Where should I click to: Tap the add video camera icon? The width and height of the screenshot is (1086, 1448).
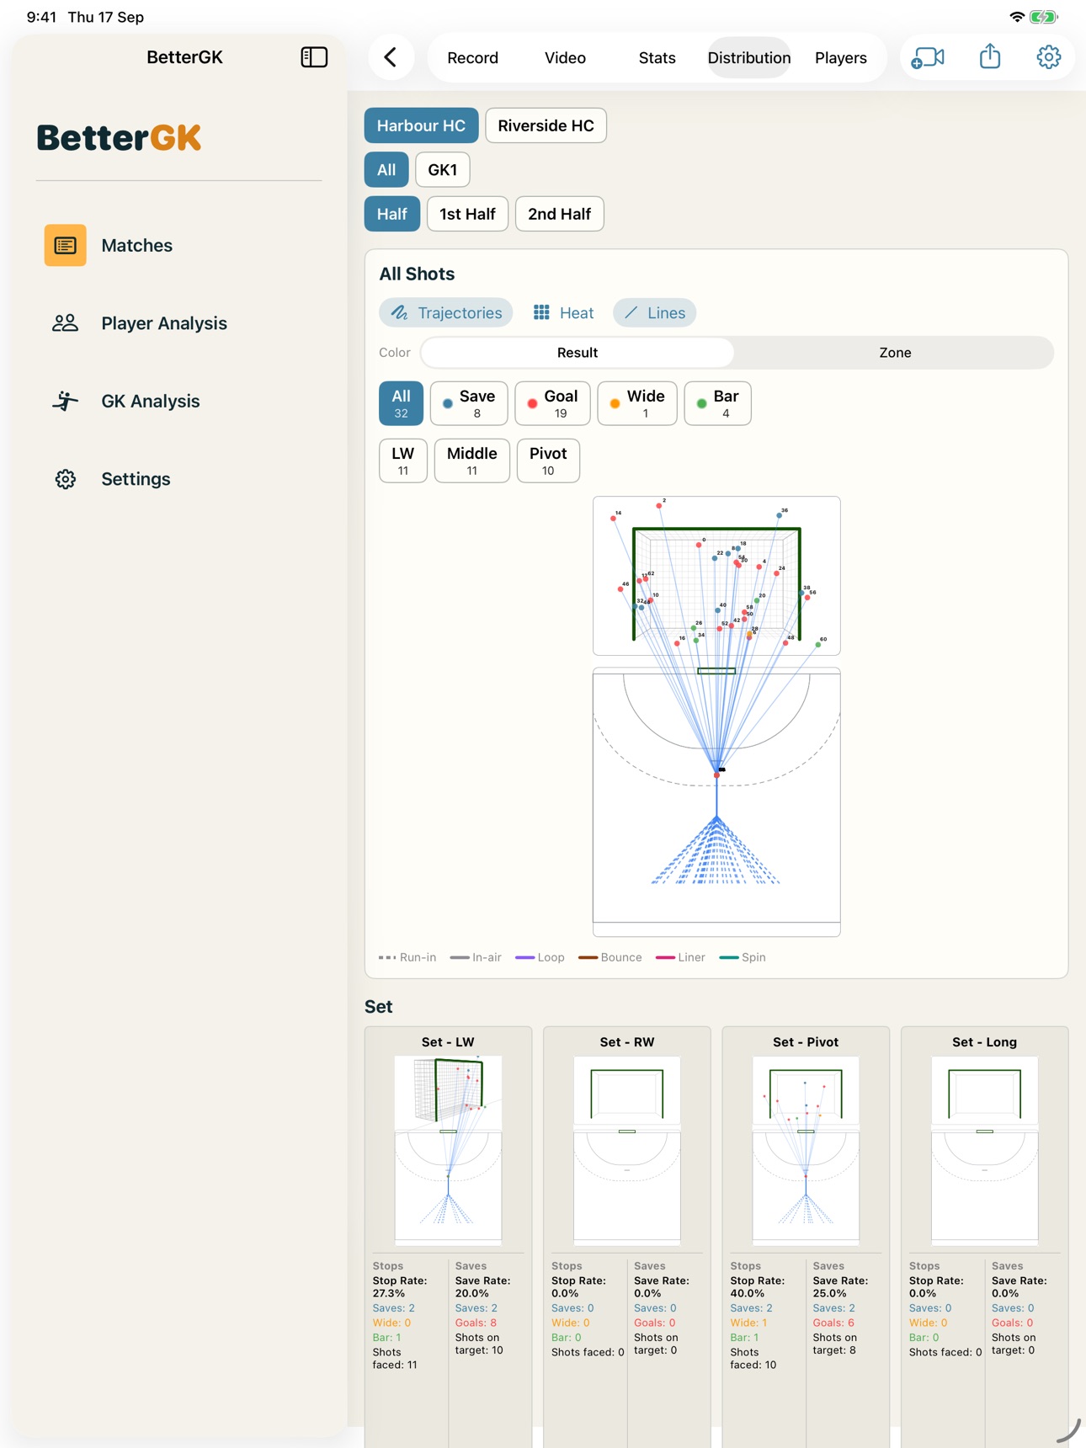(928, 57)
